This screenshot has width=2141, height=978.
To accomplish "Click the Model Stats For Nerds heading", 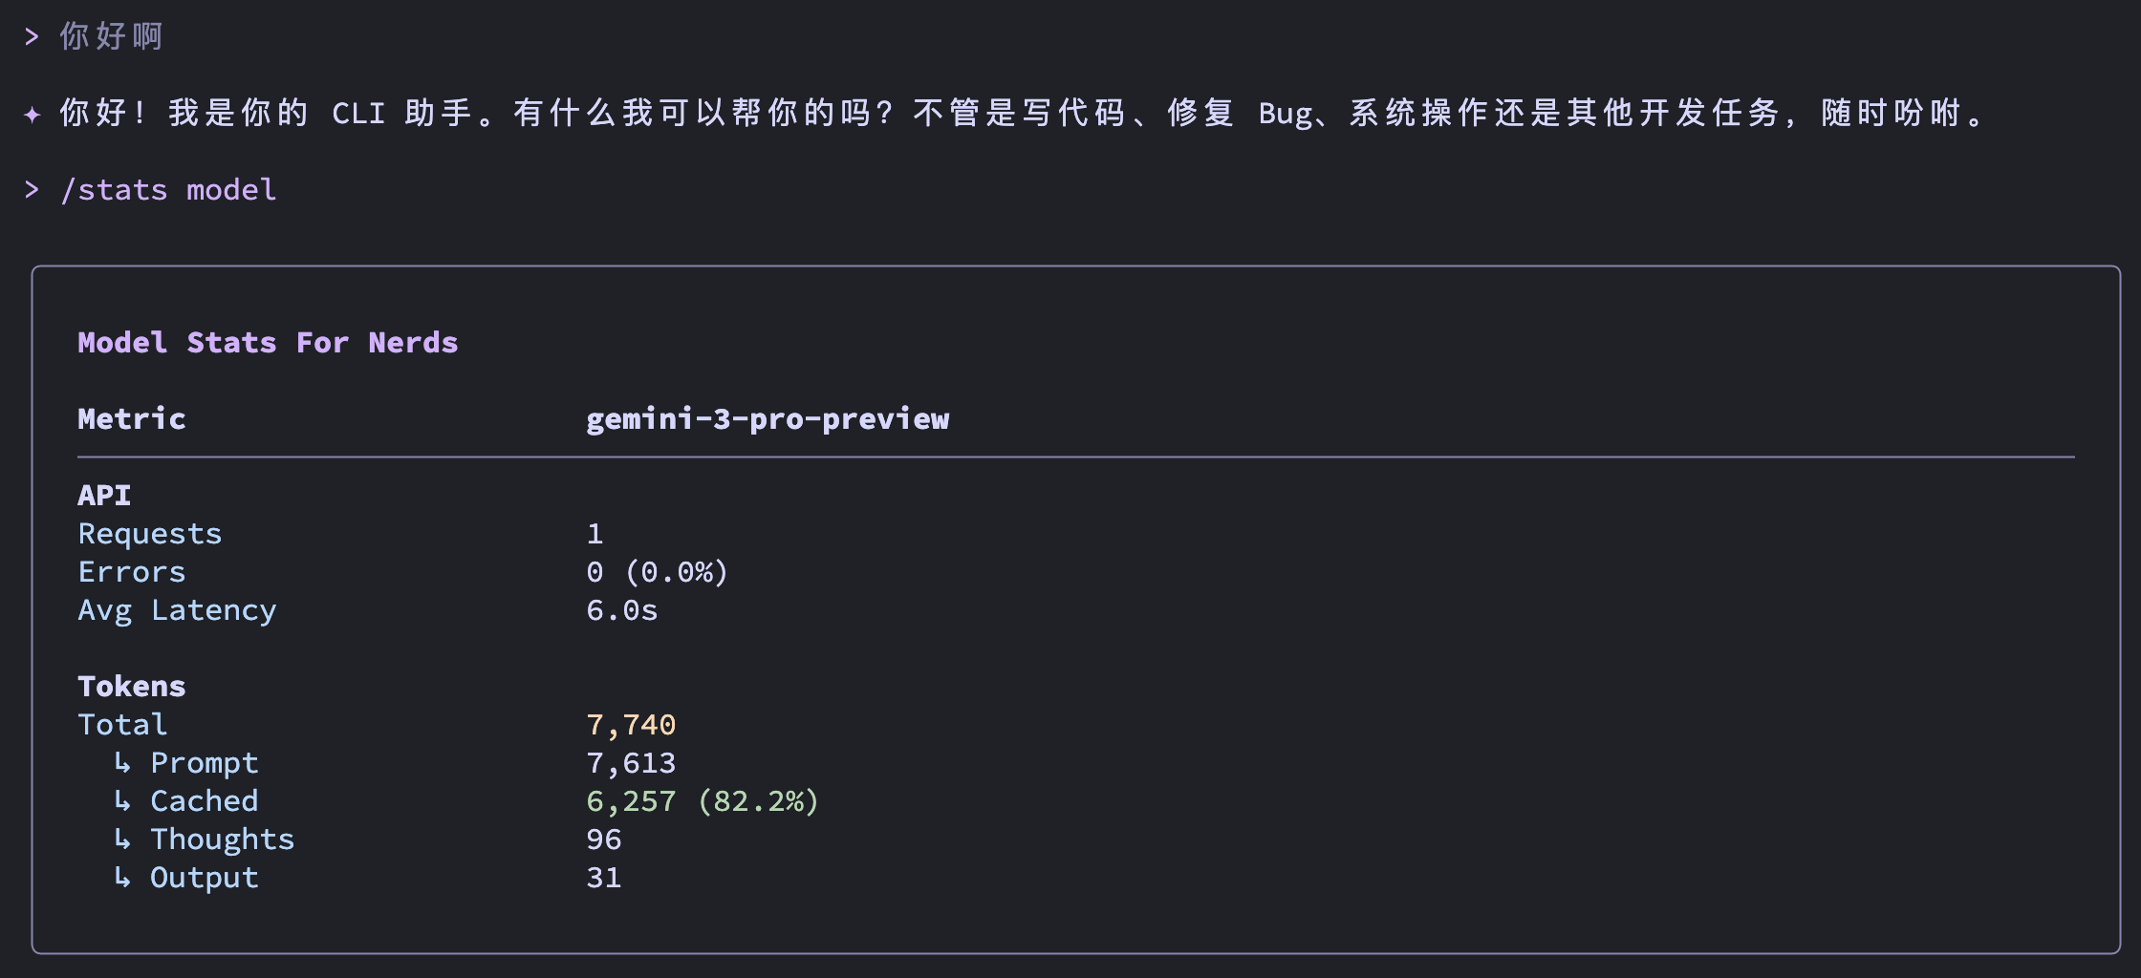I will click(x=268, y=342).
